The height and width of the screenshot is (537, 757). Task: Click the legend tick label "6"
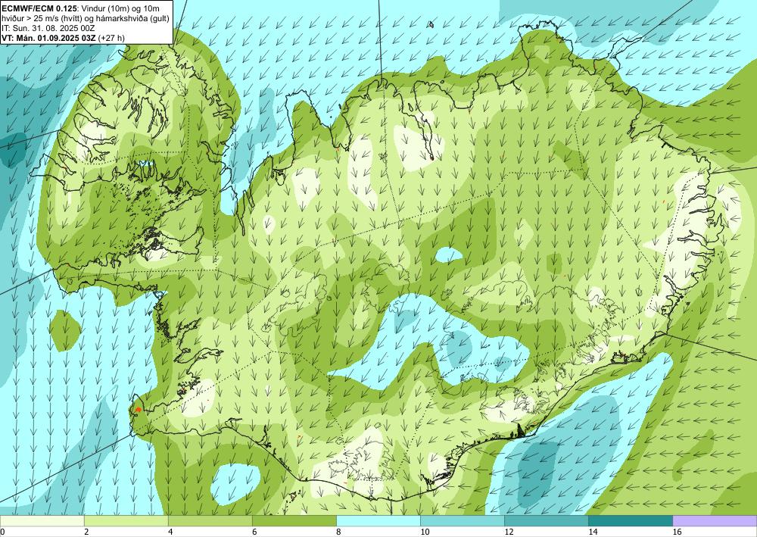coord(254,532)
